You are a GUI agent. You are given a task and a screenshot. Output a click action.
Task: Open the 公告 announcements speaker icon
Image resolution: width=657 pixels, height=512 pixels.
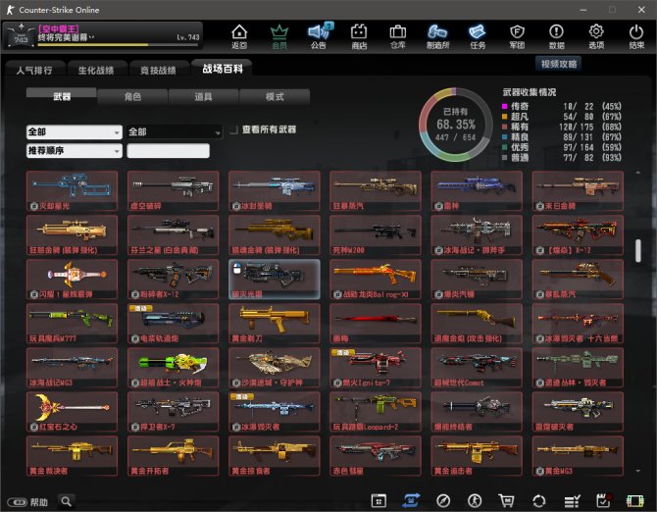tap(319, 36)
